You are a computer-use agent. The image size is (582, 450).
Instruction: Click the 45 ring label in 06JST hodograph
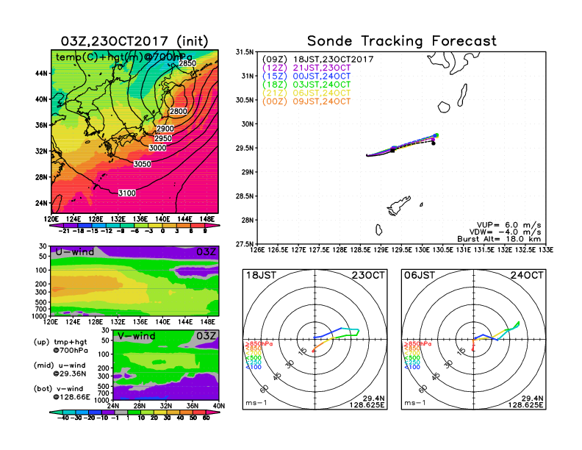click(x=436, y=376)
